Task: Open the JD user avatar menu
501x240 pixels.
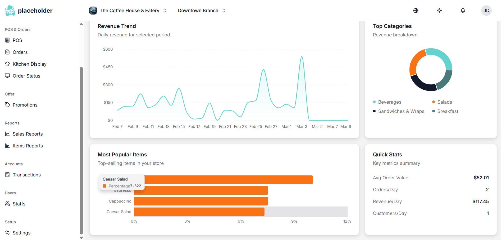Action: (486, 11)
